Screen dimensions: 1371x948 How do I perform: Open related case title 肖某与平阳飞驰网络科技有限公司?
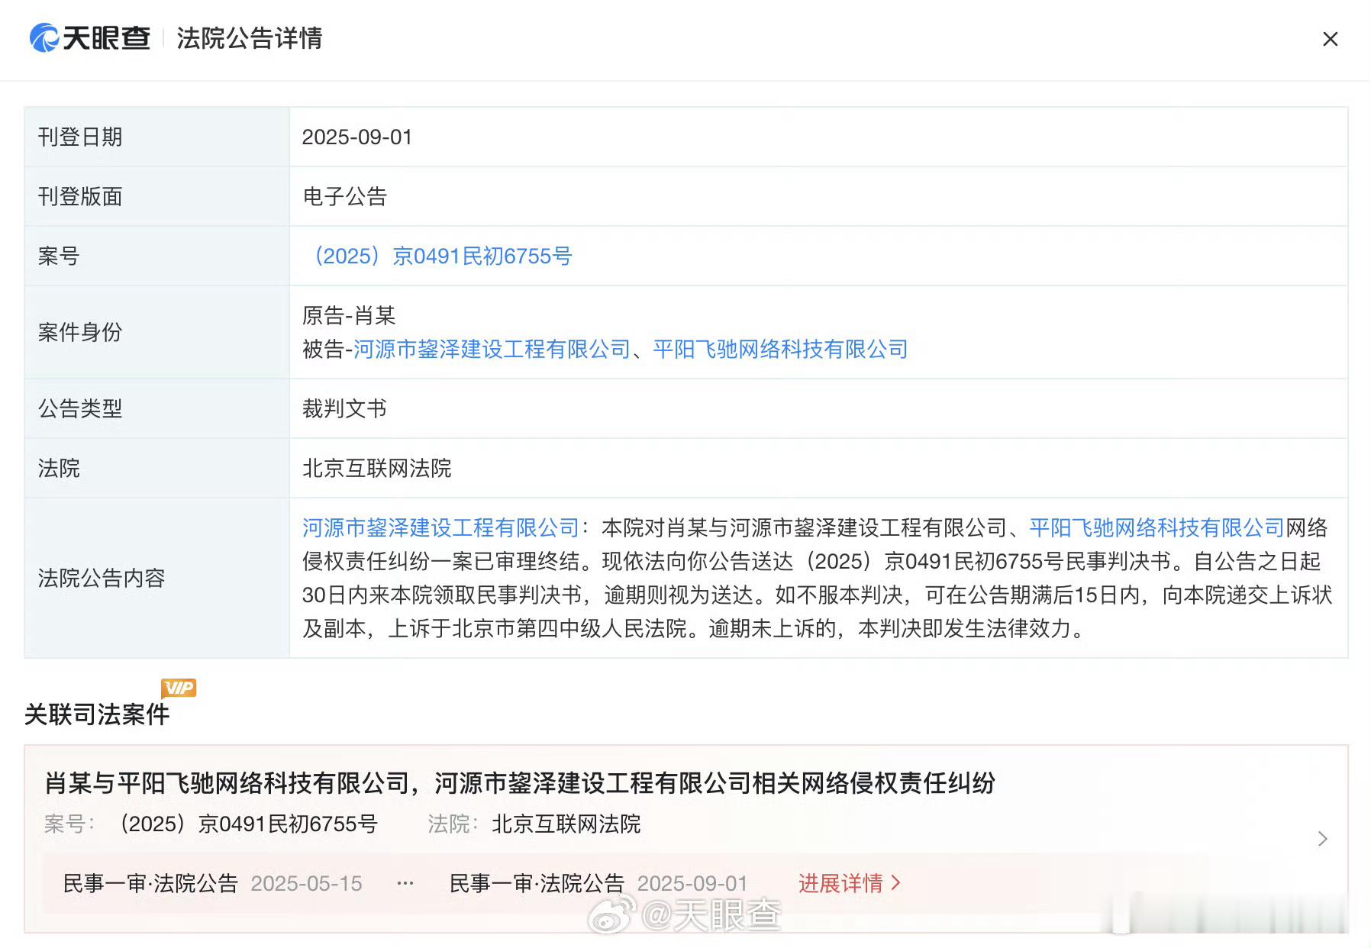[x=519, y=783]
